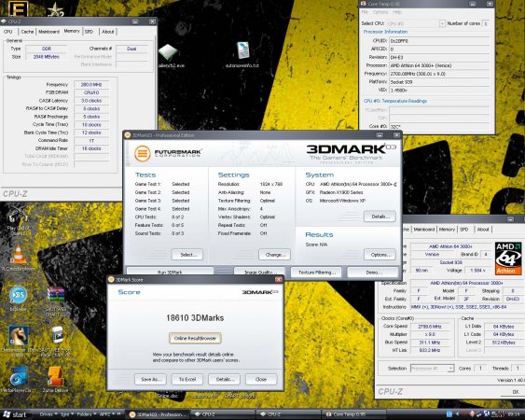
Task: Open the Options menu in Core Temp
Action: pos(380,12)
